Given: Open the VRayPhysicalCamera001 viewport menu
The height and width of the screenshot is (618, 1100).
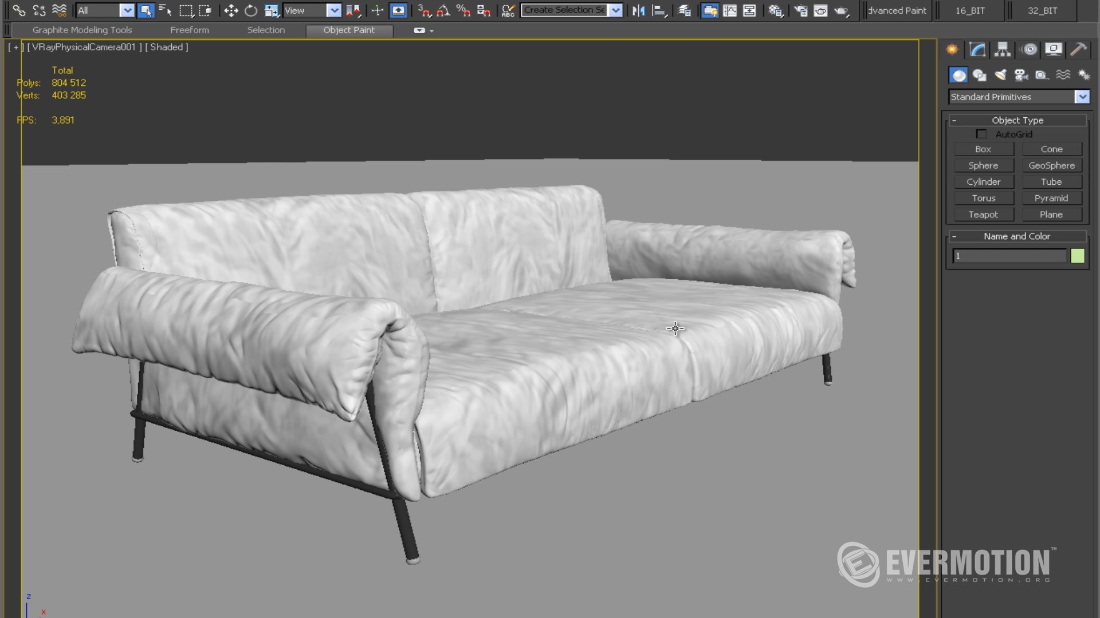Looking at the screenshot, I should (84, 47).
